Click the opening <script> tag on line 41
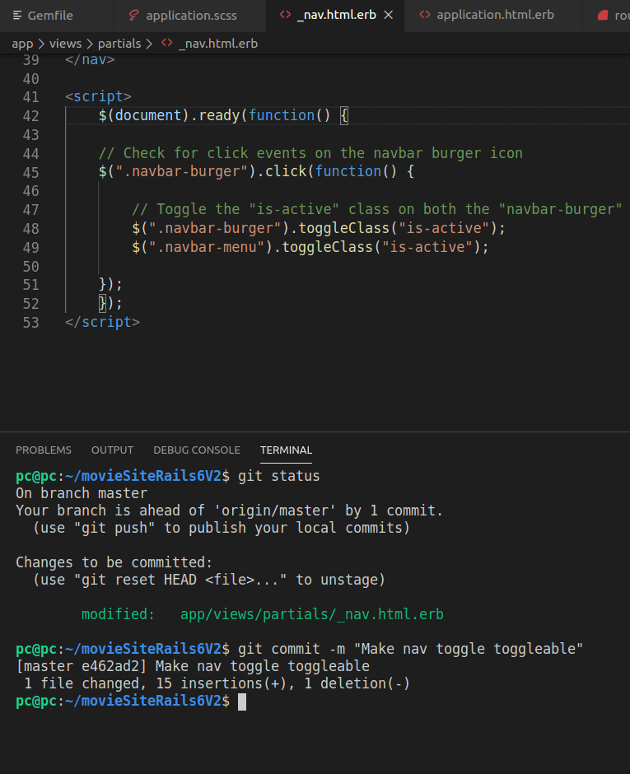The height and width of the screenshot is (774, 630). [x=98, y=96]
